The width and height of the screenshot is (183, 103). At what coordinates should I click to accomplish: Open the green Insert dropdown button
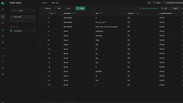80,8
